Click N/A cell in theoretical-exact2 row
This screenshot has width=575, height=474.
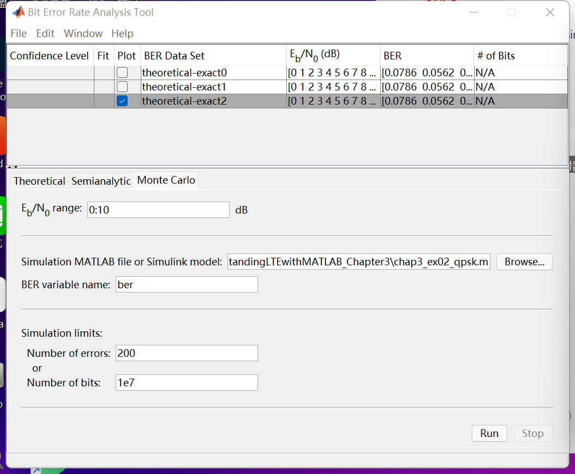pyautogui.click(x=521, y=101)
